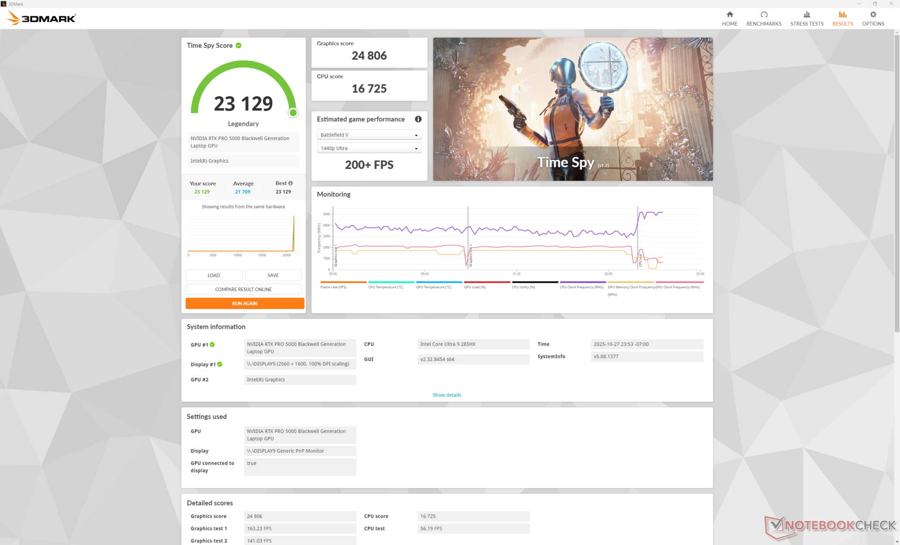Expand the 1440p Ultra resolution dropdown

pos(369,148)
